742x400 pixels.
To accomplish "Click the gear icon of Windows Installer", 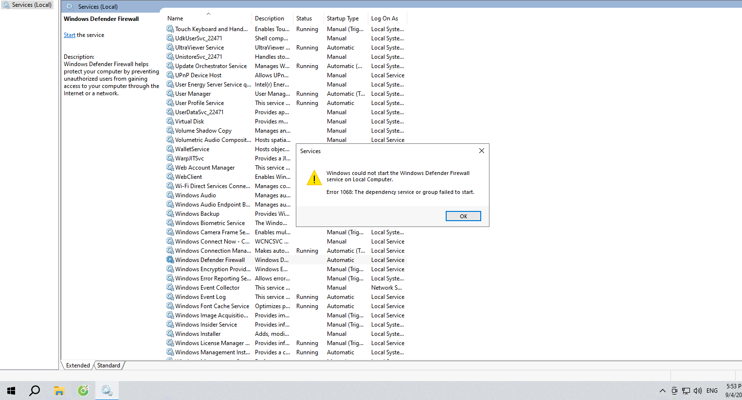I will 170,334.
